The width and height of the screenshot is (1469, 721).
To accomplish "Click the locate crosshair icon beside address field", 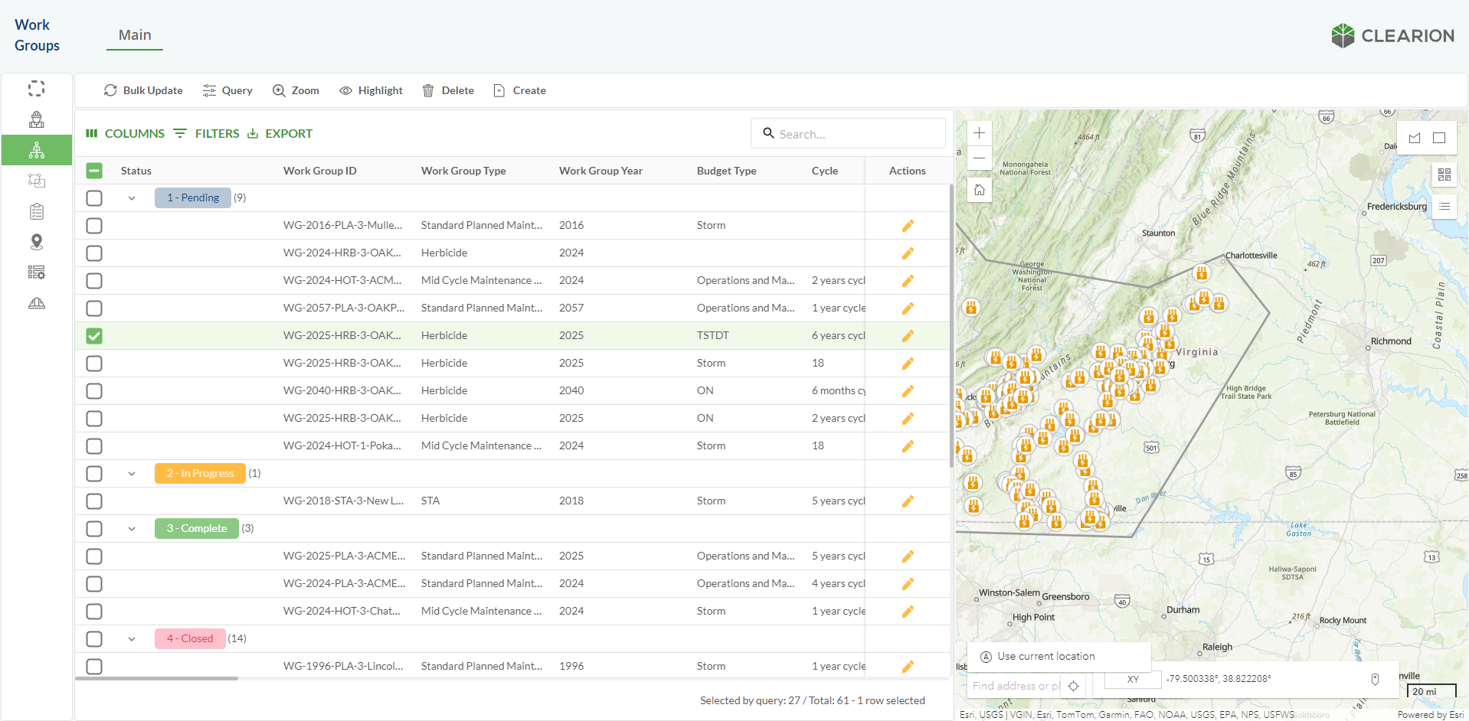I will click(x=1073, y=686).
